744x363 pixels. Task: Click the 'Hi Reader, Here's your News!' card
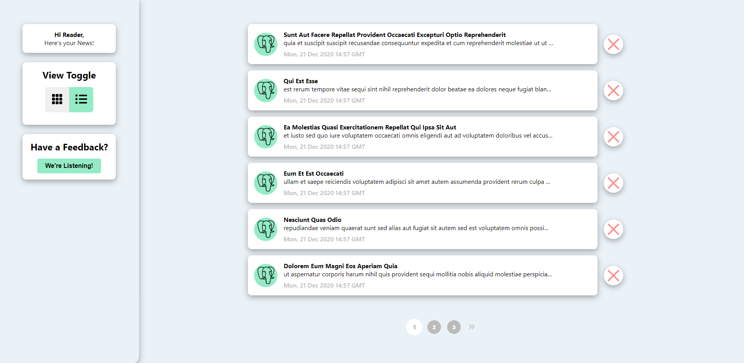[x=69, y=38]
